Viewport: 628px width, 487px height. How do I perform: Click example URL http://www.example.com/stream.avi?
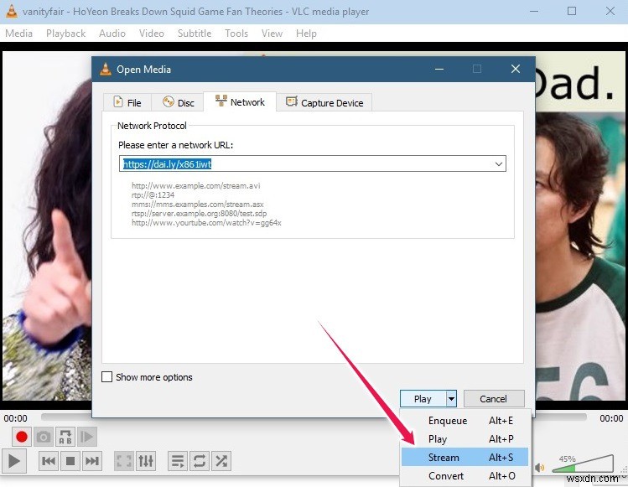click(x=196, y=185)
